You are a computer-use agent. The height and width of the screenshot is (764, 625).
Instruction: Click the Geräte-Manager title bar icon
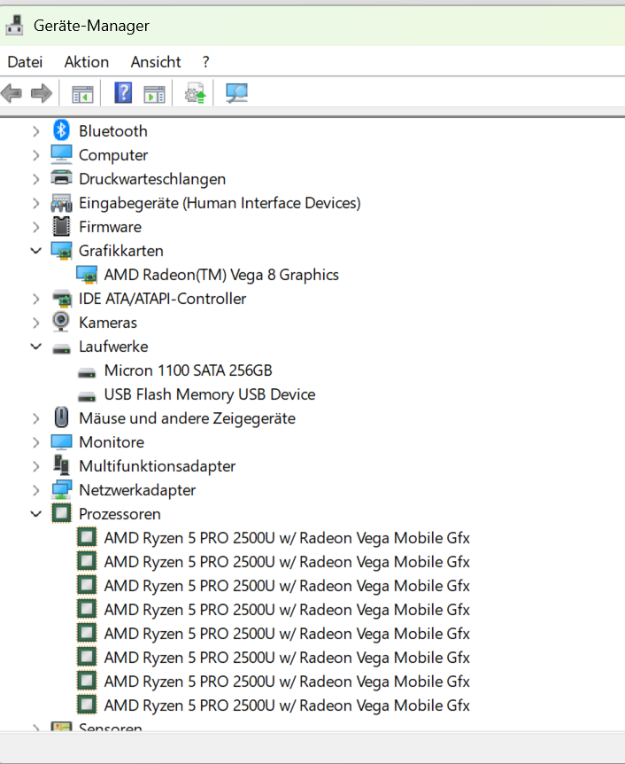coord(14,26)
